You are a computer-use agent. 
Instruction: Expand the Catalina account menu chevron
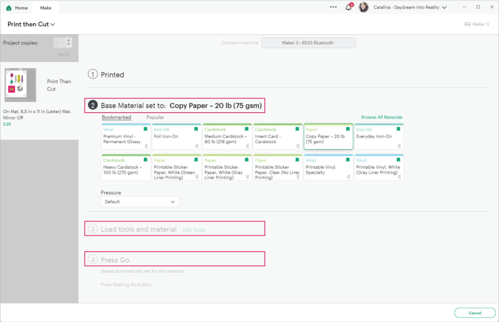(x=444, y=8)
